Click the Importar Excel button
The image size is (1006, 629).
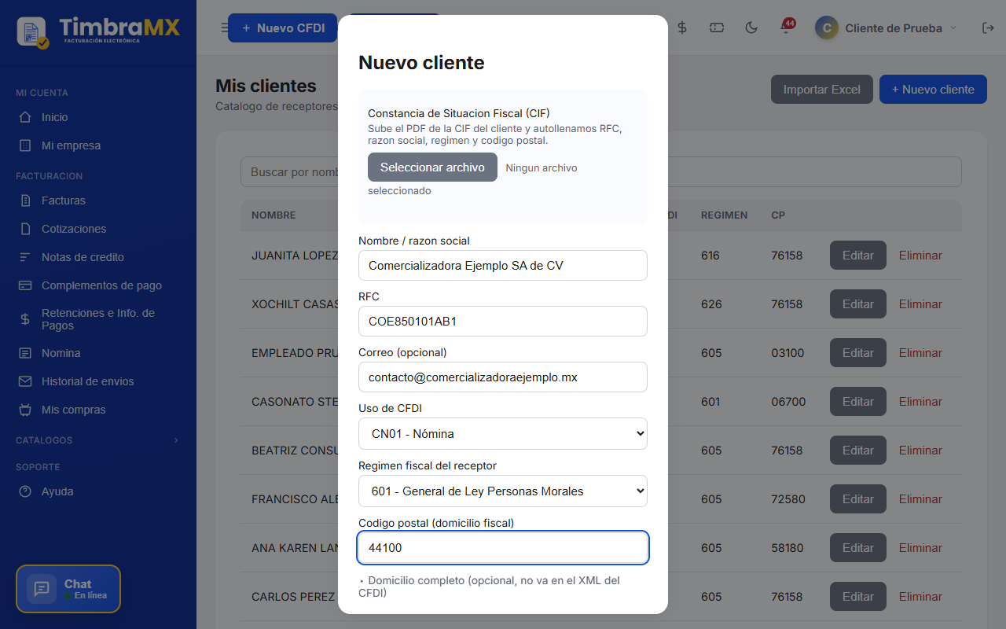[822, 90]
